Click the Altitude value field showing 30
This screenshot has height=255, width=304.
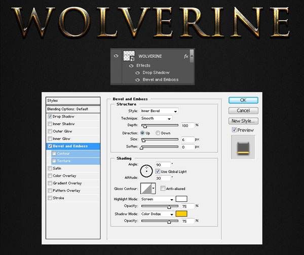(x=163, y=178)
